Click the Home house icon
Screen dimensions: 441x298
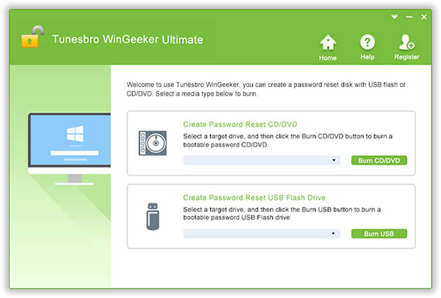click(x=327, y=42)
